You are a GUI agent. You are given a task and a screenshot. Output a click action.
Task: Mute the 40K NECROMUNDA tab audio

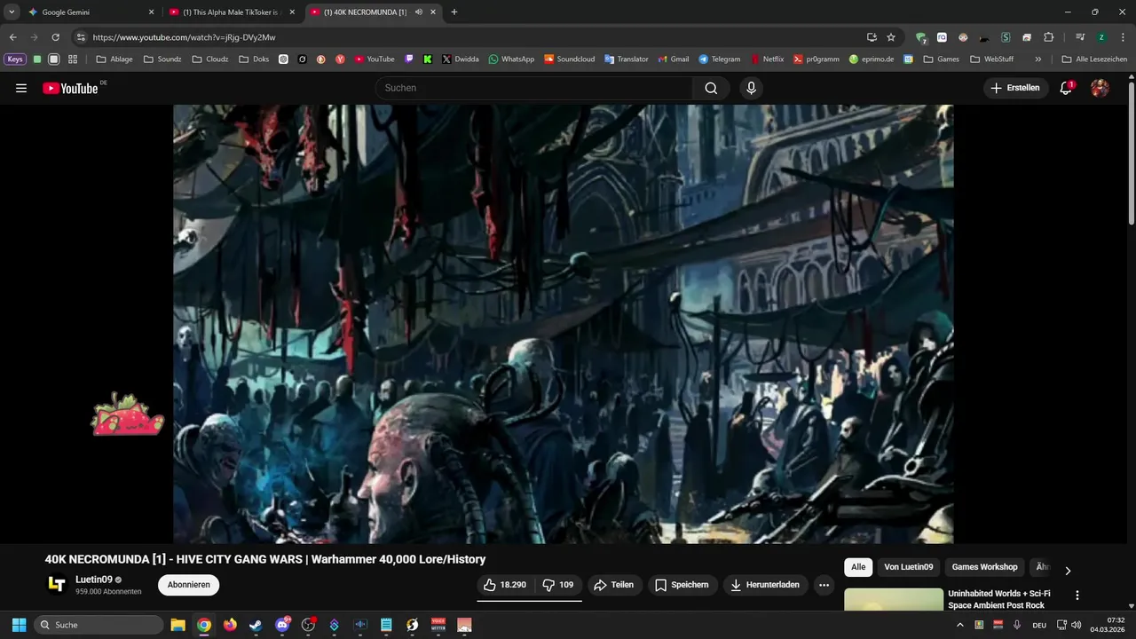tap(418, 12)
